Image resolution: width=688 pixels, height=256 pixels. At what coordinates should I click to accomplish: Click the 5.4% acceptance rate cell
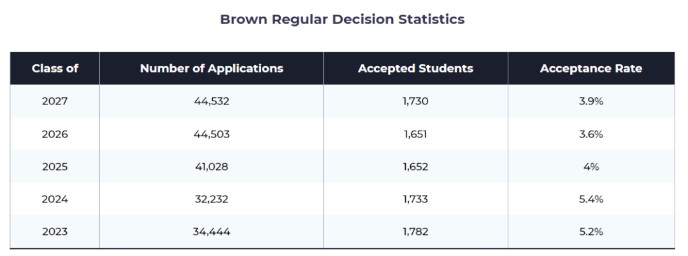tap(591, 199)
